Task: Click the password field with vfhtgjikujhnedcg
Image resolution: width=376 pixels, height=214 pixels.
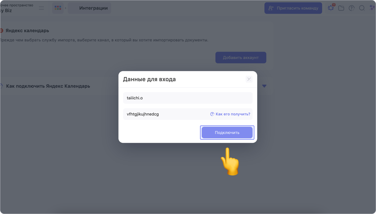Action: pos(166,114)
